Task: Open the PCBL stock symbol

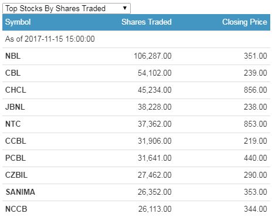Action: [x=15, y=158]
